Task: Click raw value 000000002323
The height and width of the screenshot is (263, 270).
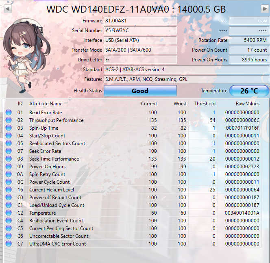Action: pyautogui.click(x=242, y=167)
